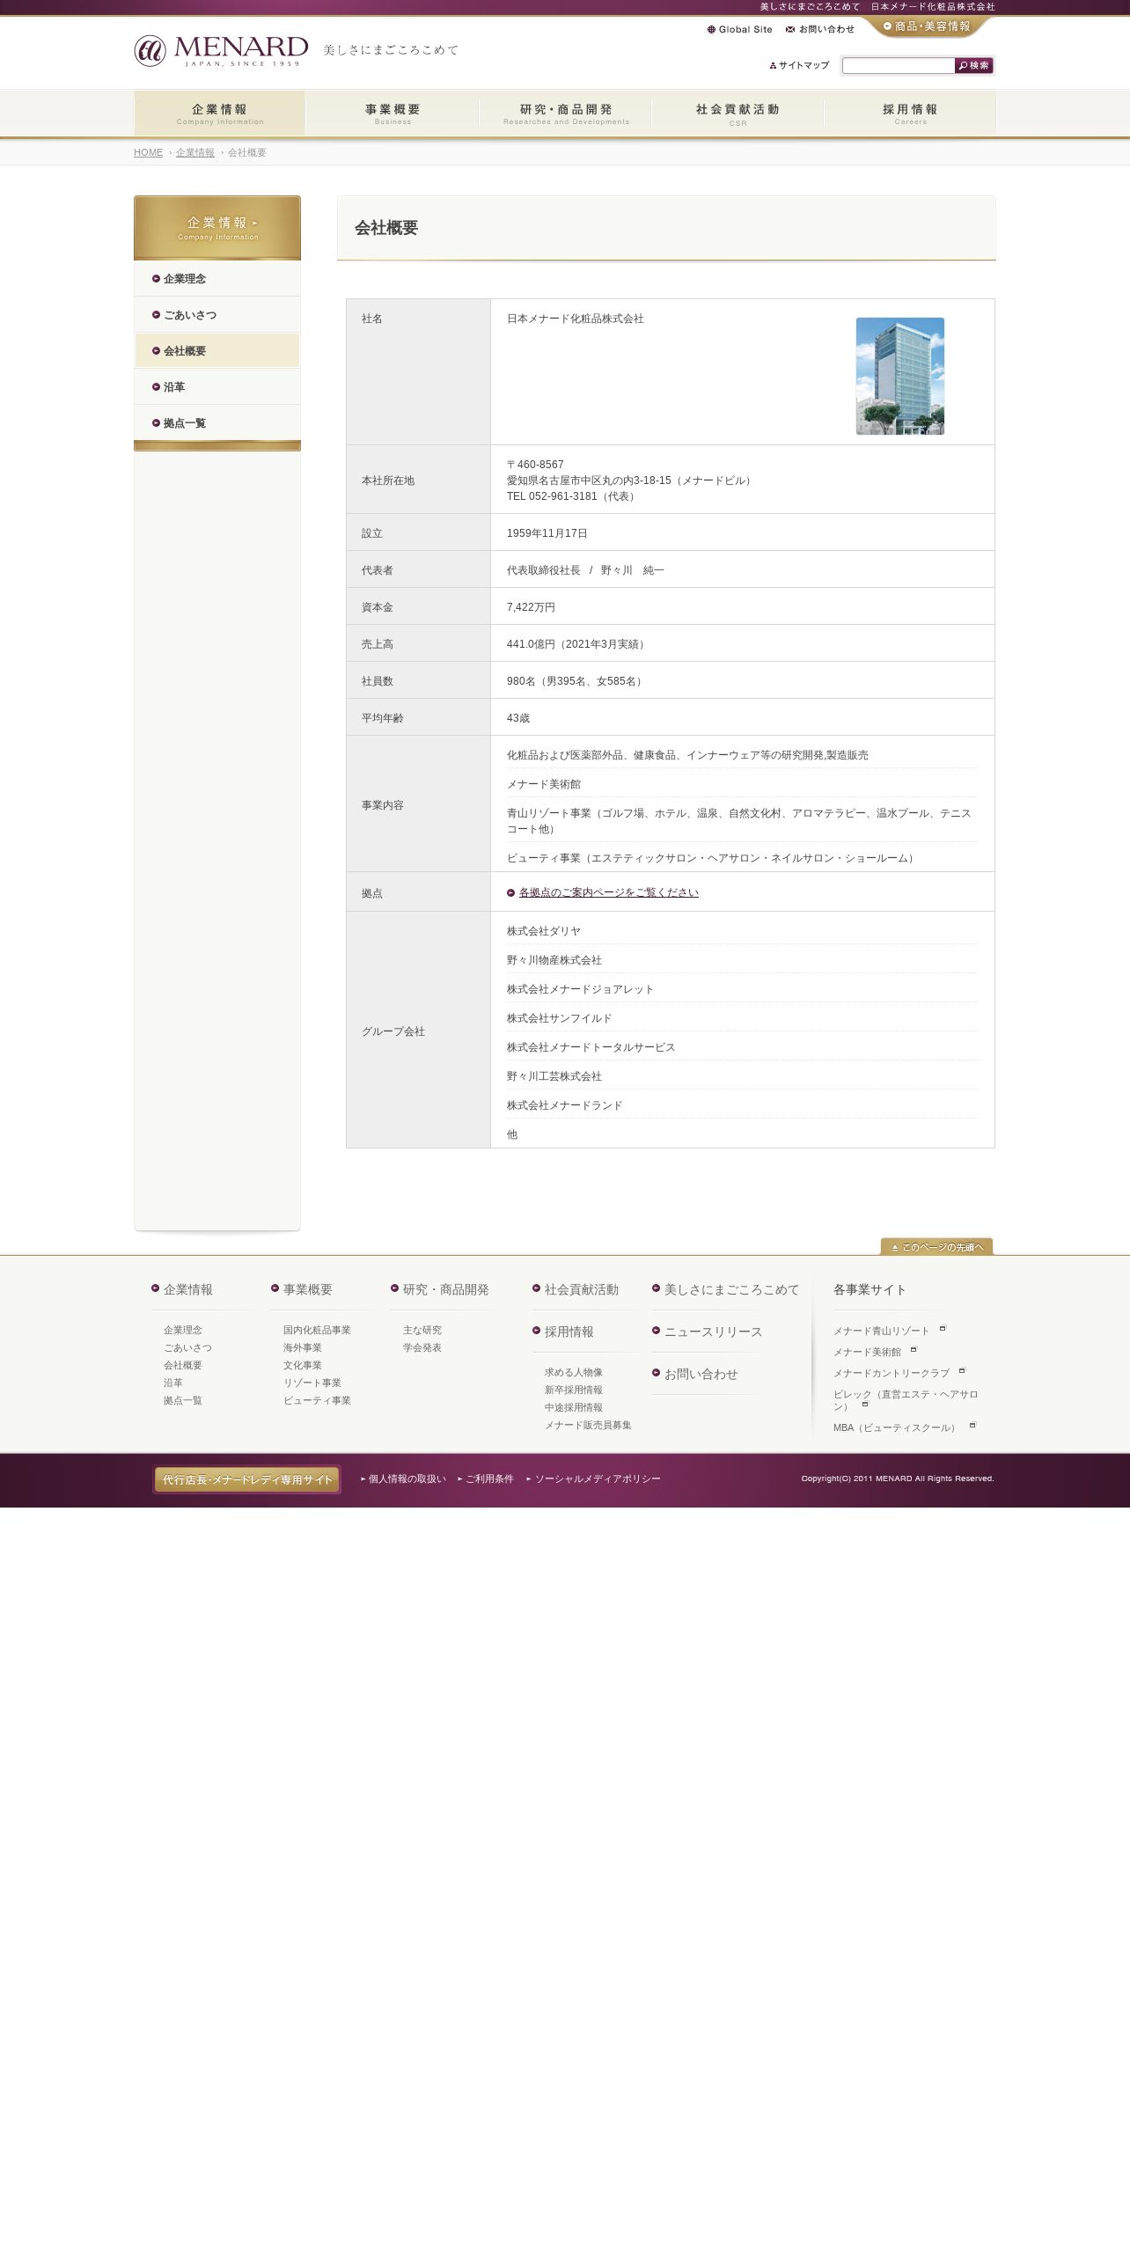The image size is (1130, 2260).
Task: Open メナード美術館 external site link
Action: [x=868, y=1352]
